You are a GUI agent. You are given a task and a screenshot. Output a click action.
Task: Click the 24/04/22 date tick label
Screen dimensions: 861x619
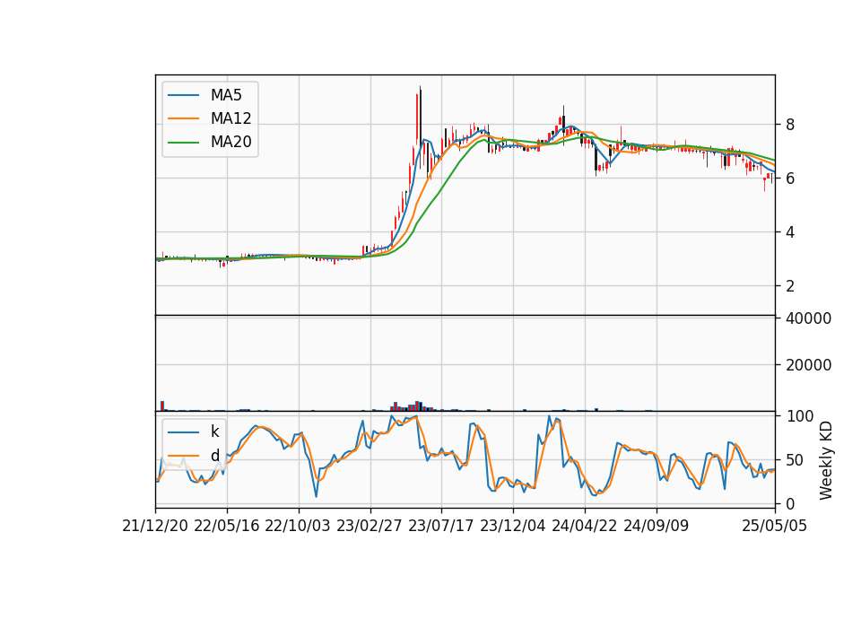pyautogui.click(x=584, y=526)
